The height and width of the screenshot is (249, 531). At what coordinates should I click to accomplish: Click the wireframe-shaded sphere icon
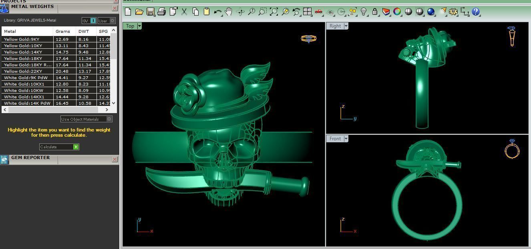(x=420, y=12)
